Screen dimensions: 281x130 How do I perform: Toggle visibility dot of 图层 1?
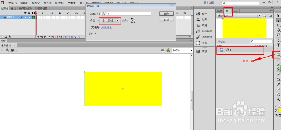(25, 17)
